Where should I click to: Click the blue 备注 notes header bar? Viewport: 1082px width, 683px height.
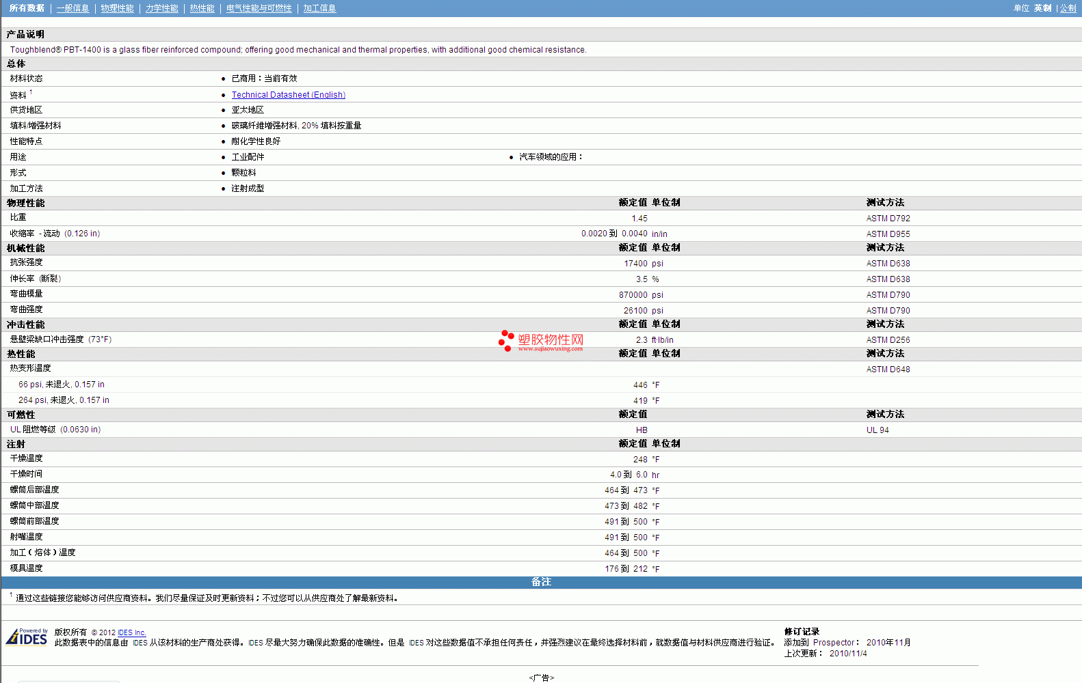[x=541, y=582]
